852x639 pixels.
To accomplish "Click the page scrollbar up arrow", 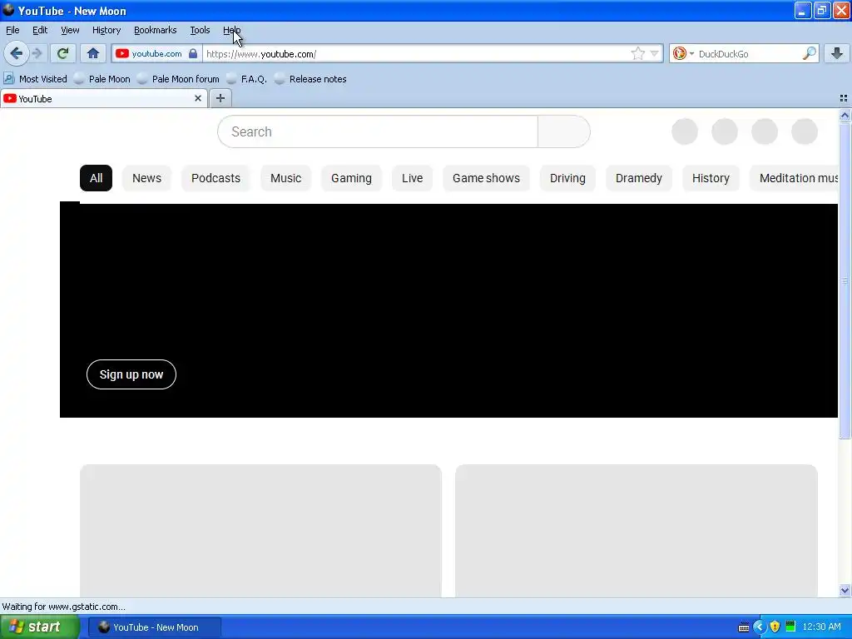I will tap(845, 115).
